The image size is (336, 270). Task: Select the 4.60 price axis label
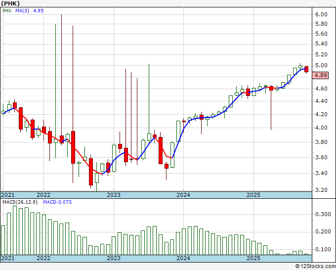pos(321,89)
